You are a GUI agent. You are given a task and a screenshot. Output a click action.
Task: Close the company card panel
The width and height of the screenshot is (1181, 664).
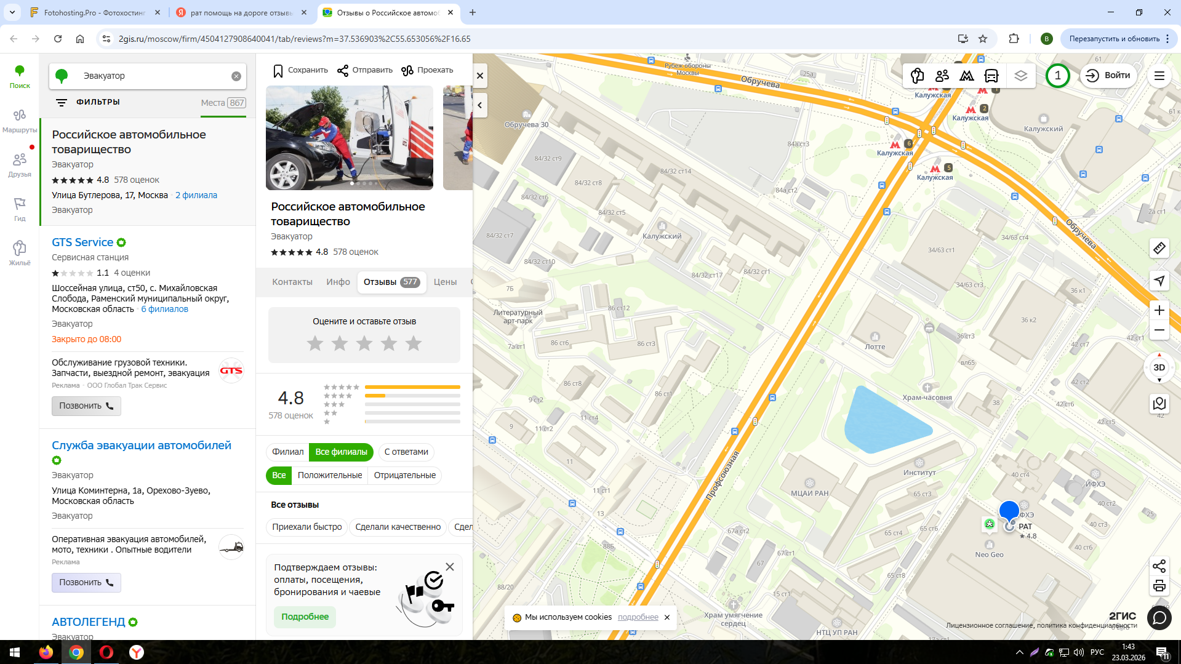[x=480, y=76]
